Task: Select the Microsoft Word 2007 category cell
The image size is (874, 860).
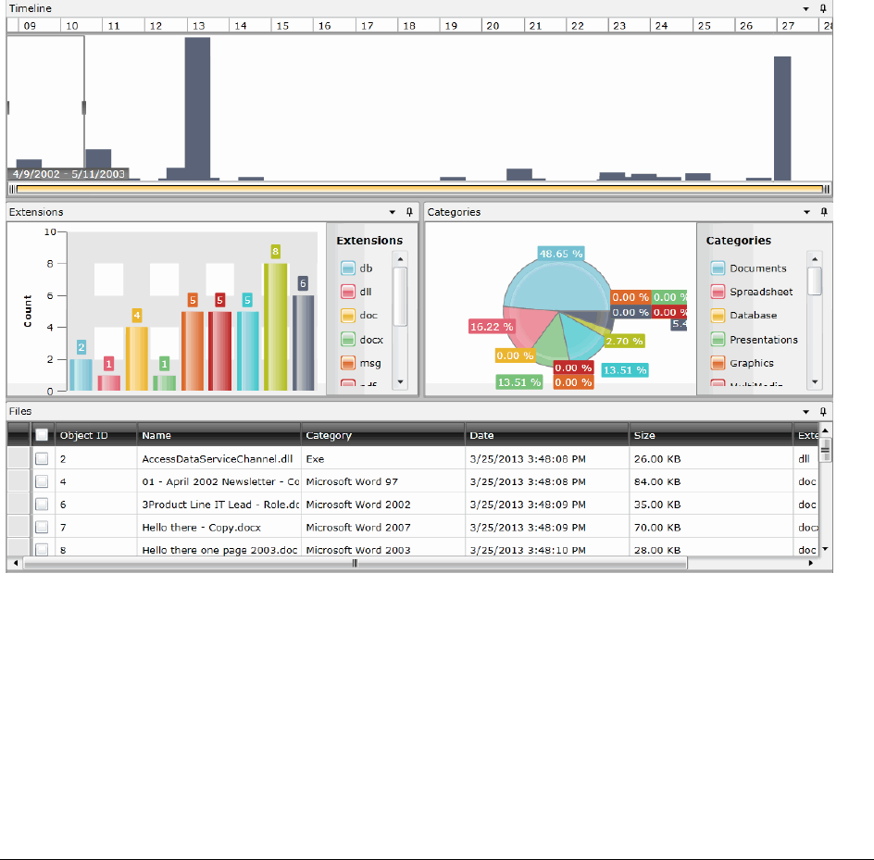Action: click(x=382, y=528)
